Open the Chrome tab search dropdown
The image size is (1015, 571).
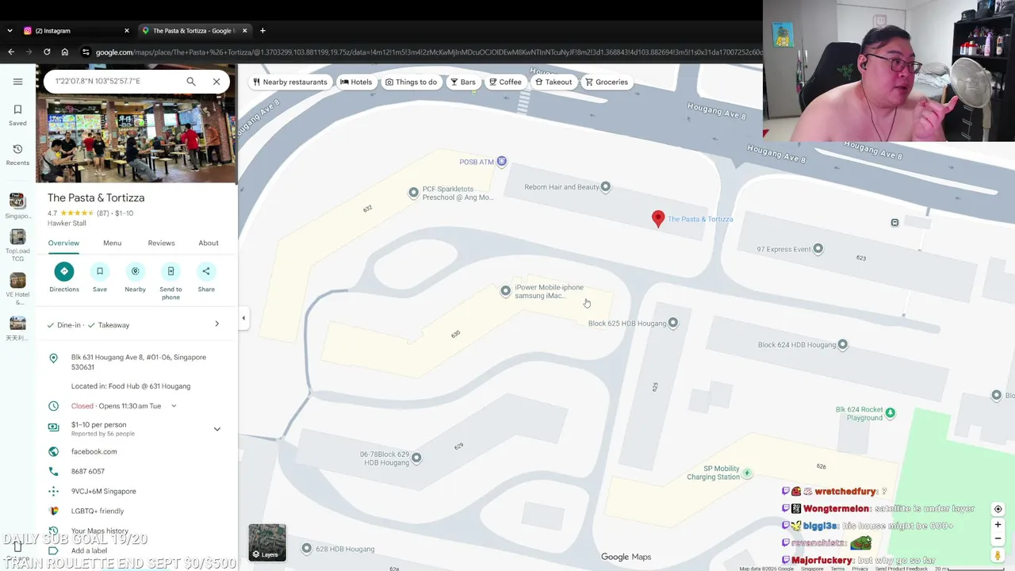(x=10, y=31)
